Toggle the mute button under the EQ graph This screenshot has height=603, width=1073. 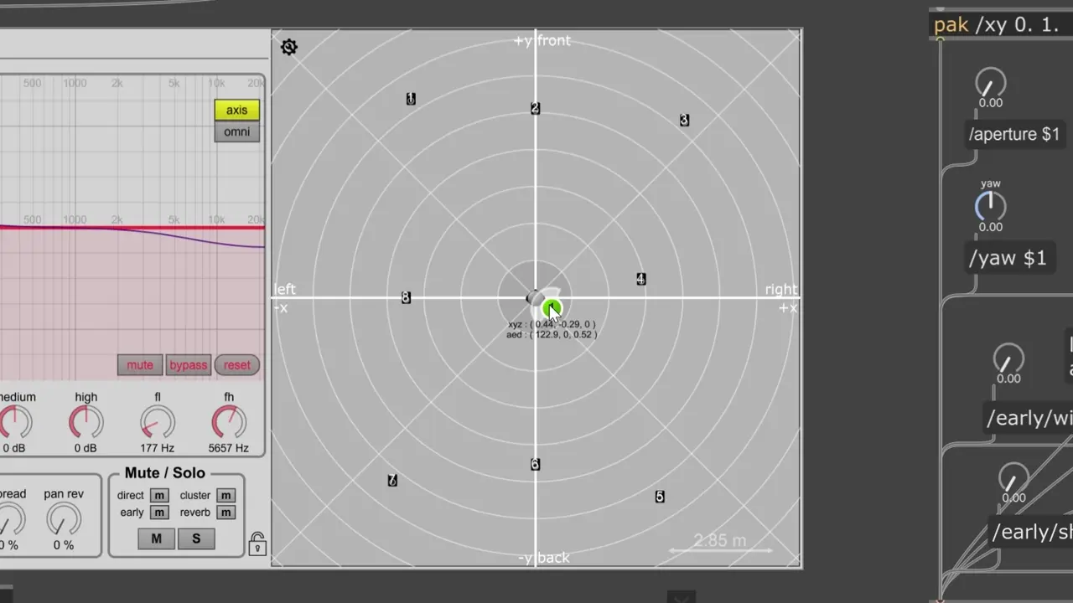pos(140,365)
